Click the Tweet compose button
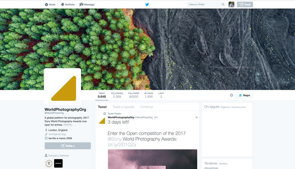Viewport: 295px width, 169px height. click(245, 5)
